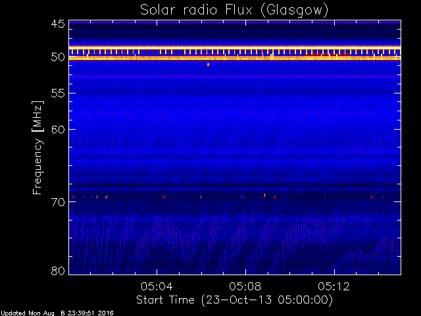Image resolution: width=421 pixels, height=316 pixels.
Task: Click the 55 frequency tick label
Action: pos(58,93)
